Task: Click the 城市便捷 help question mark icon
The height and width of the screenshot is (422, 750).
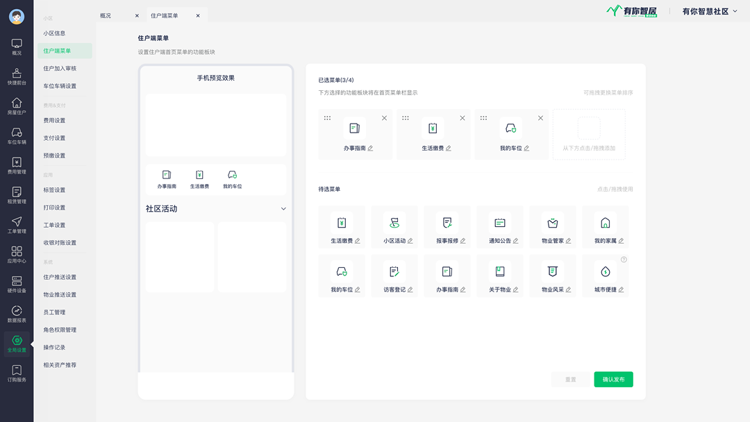Action: (624, 260)
